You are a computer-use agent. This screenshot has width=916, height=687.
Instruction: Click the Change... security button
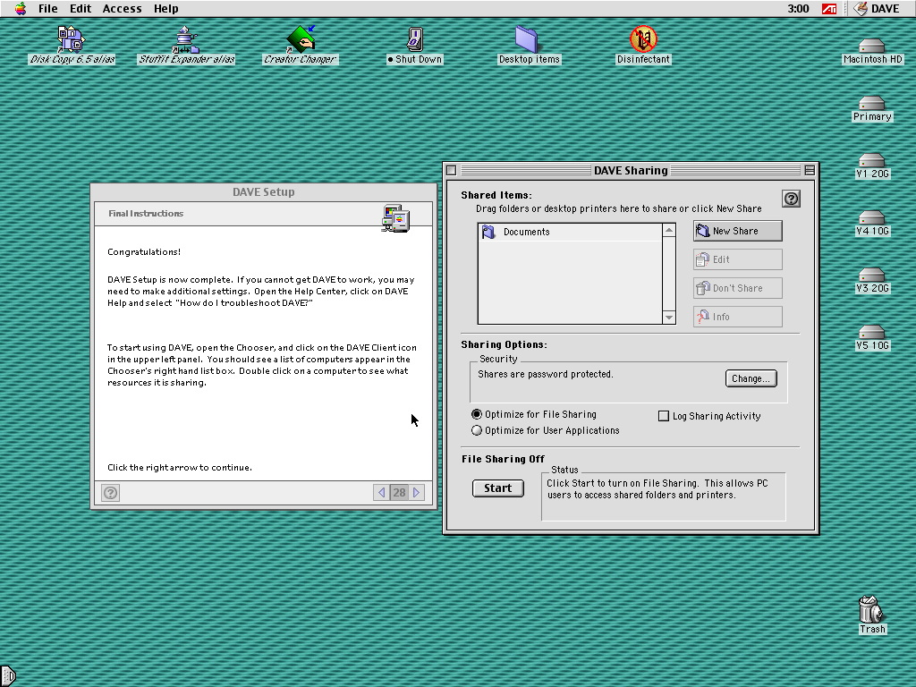coord(751,378)
